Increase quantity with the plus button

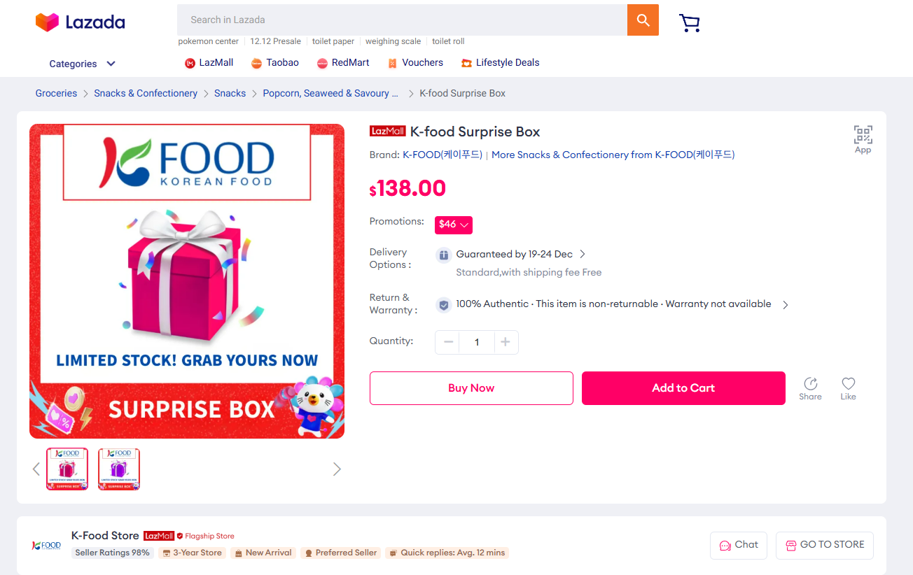[x=506, y=342]
